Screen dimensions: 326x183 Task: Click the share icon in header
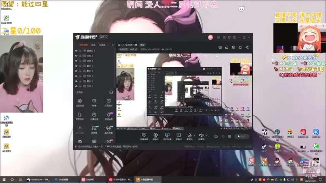(x=247, y=47)
